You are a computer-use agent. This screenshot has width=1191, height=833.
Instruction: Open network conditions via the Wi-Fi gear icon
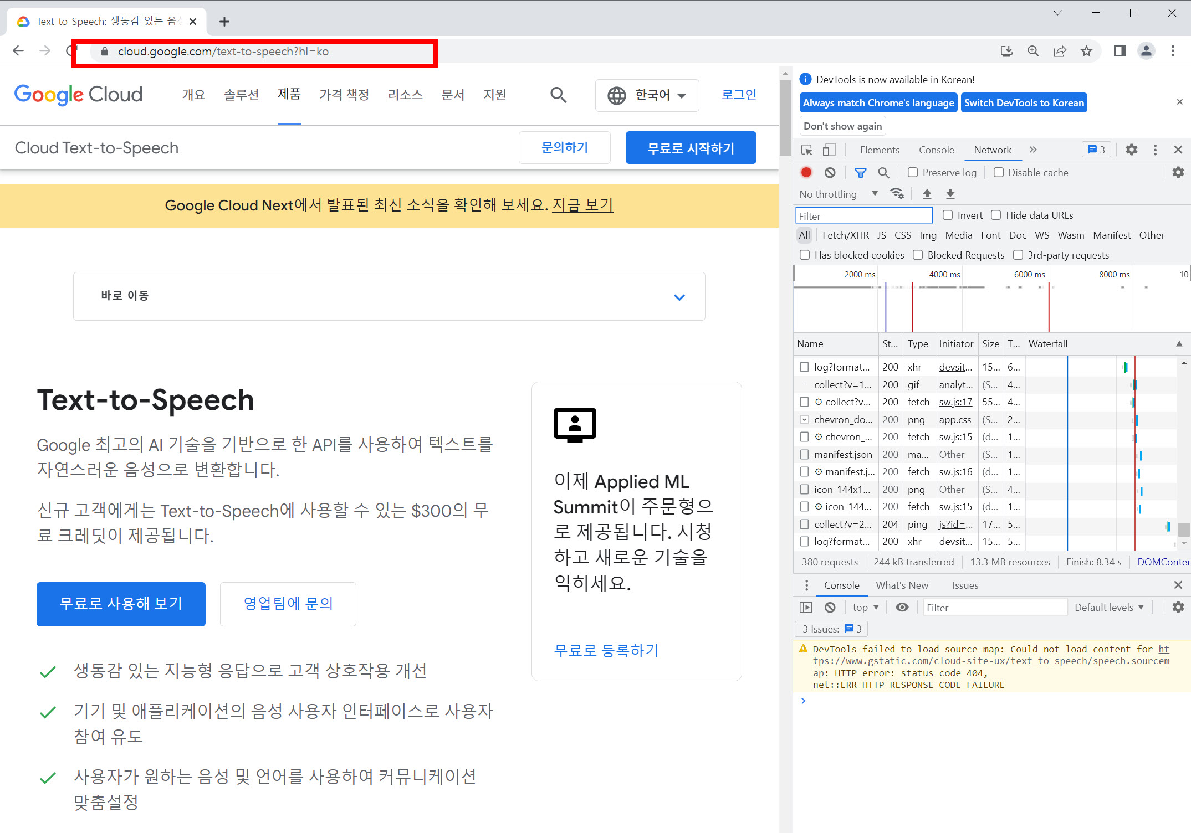coord(897,194)
